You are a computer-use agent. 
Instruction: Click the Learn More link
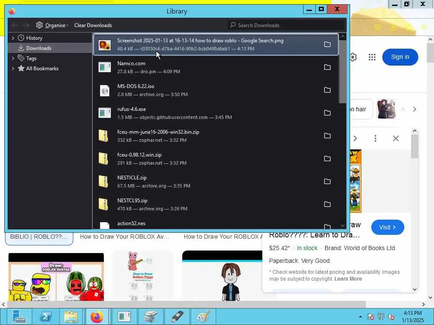[348, 279]
